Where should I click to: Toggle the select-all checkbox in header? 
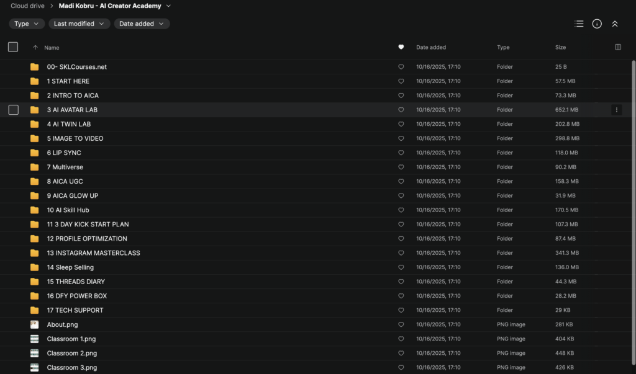(x=13, y=47)
